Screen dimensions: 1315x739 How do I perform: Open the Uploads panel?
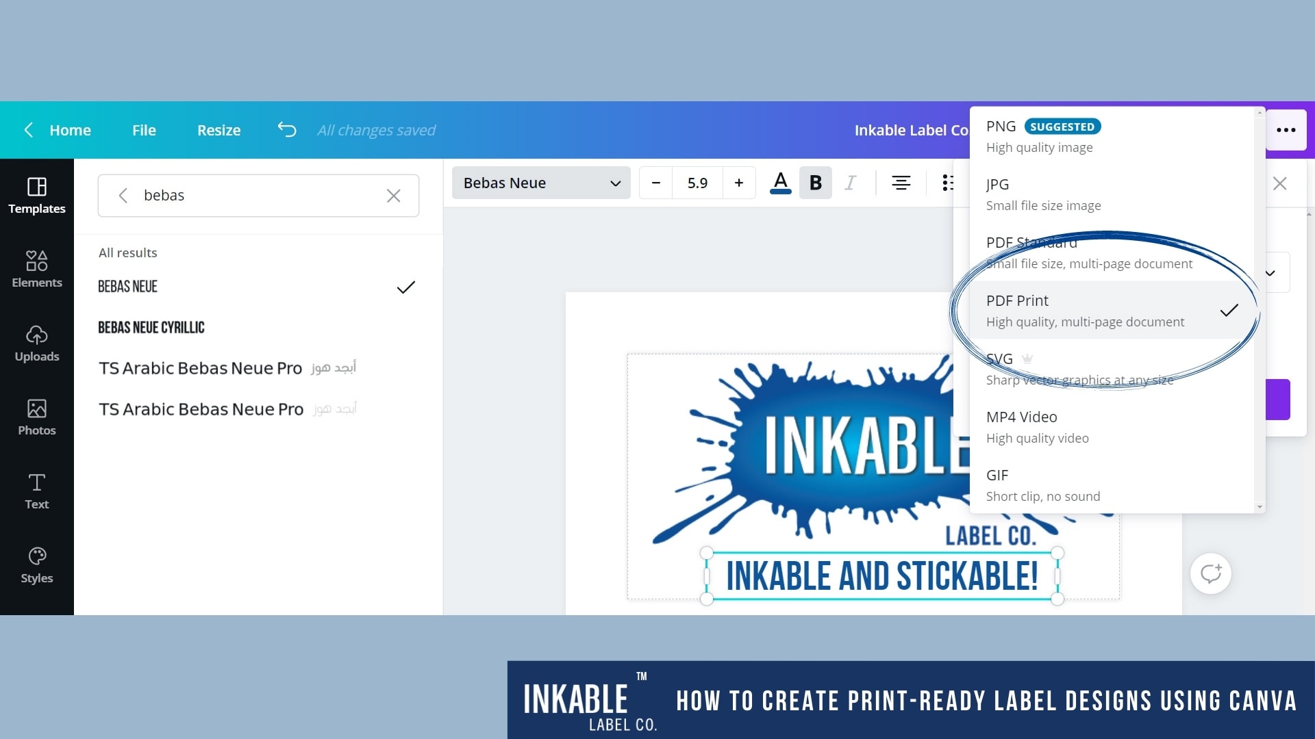pyautogui.click(x=36, y=343)
